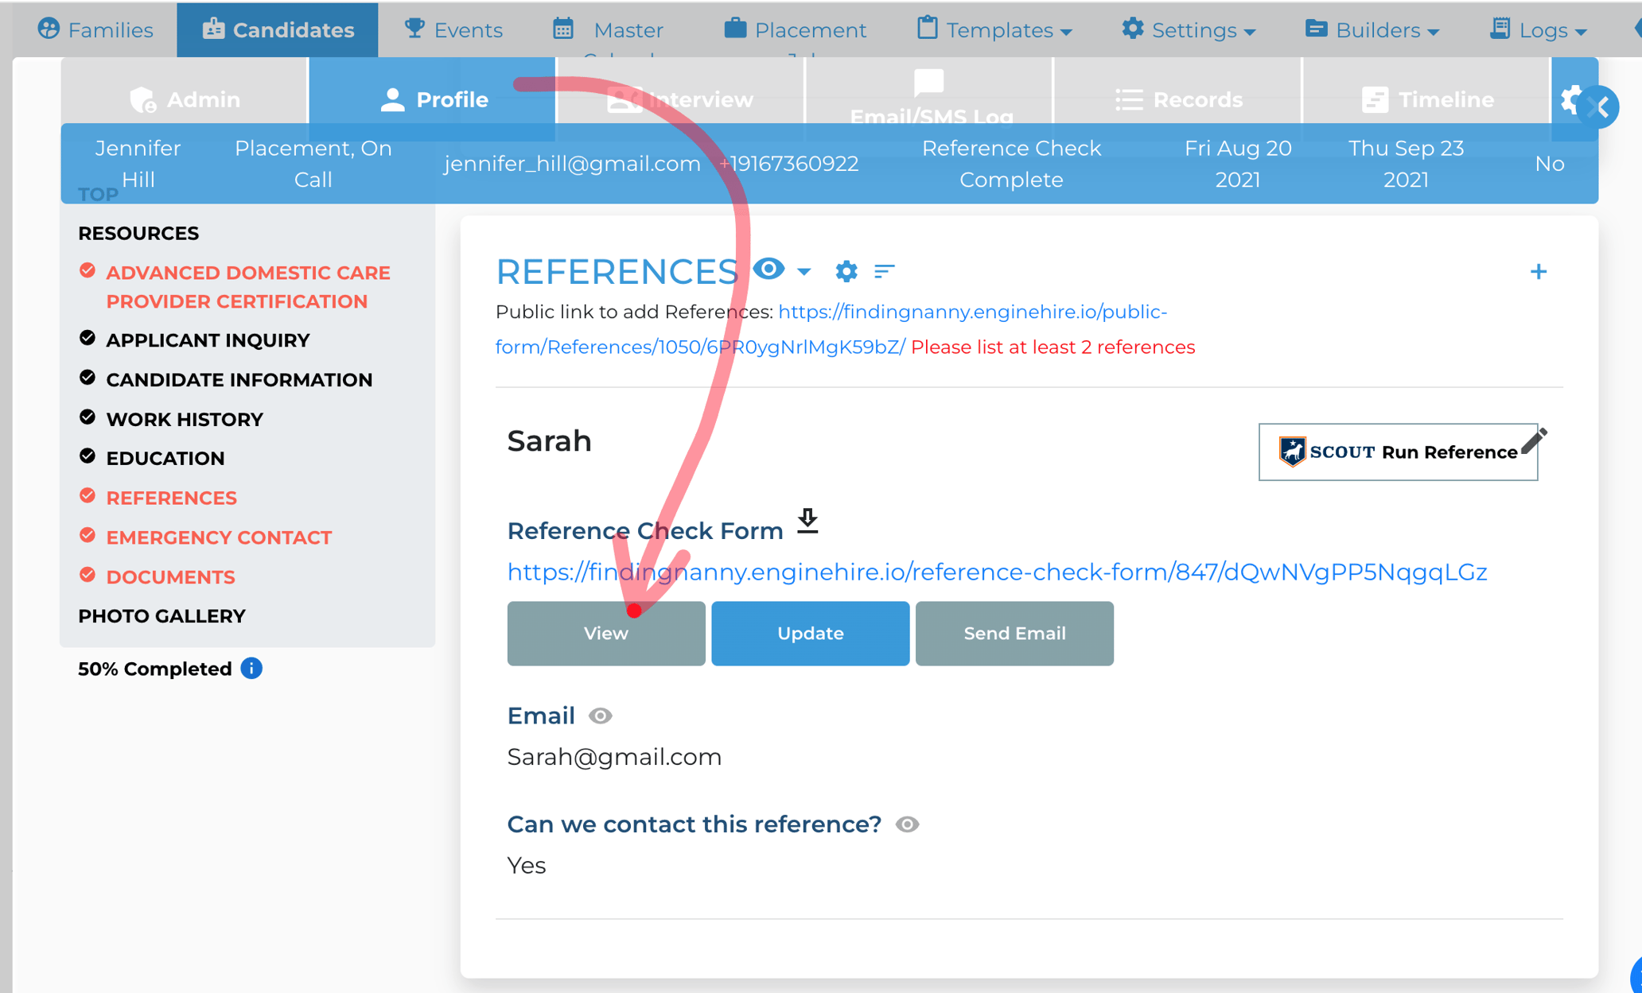This screenshot has height=993, width=1642.
Task: Toggle visibility for 'Can we contact this reference?'
Action: coord(908,824)
